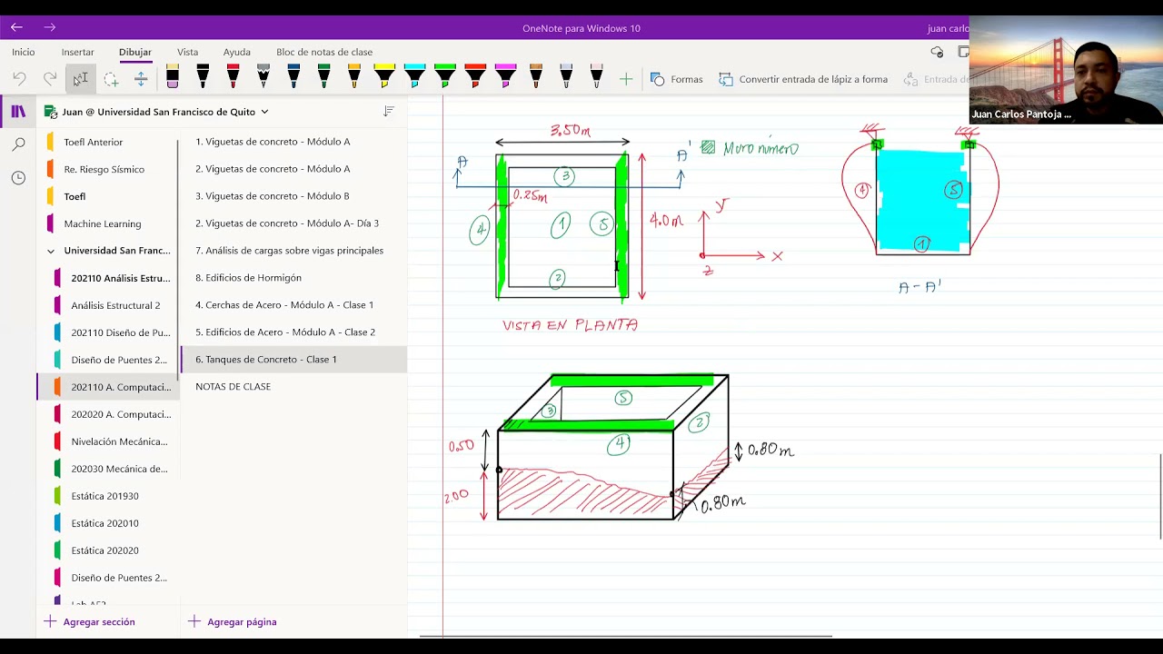Activate the select objects or type text tool
This screenshot has width=1163, height=654.
pyautogui.click(x=81, y=79)
